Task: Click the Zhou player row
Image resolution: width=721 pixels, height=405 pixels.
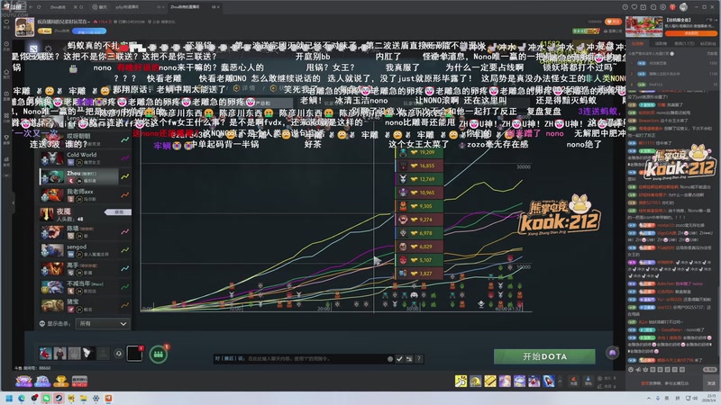Action: (x=78, y=176)
